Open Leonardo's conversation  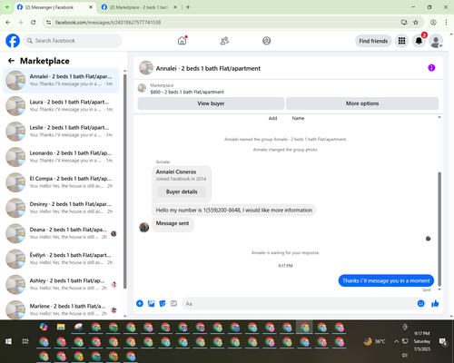pyautogui.click(x=61, y=157)
